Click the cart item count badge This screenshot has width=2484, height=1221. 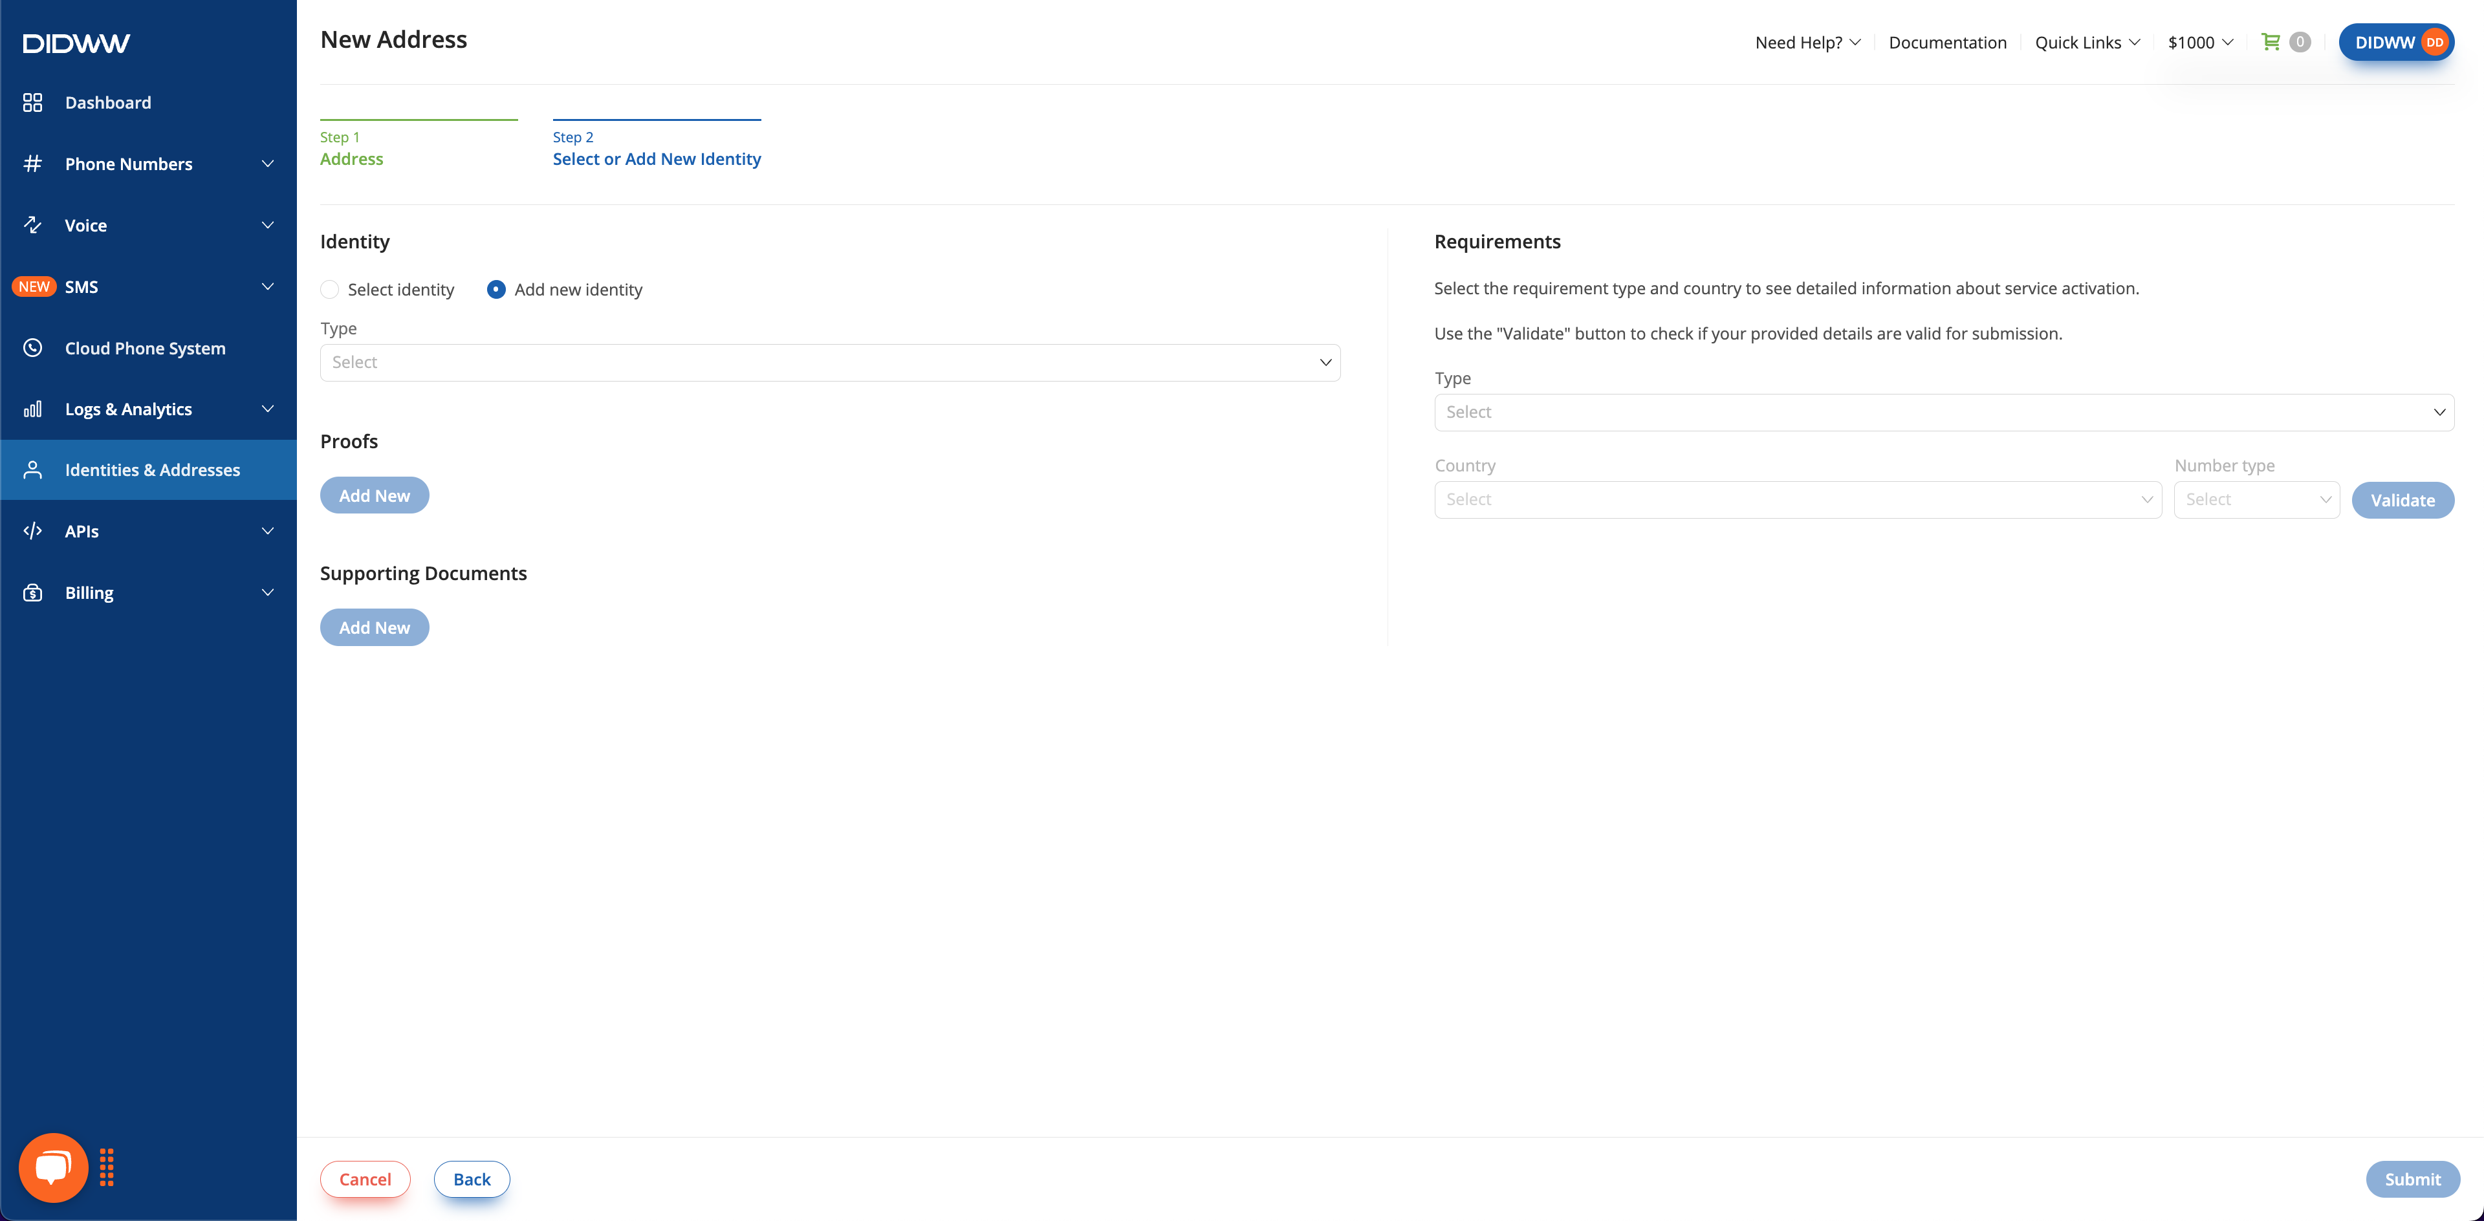(2300, 41)
